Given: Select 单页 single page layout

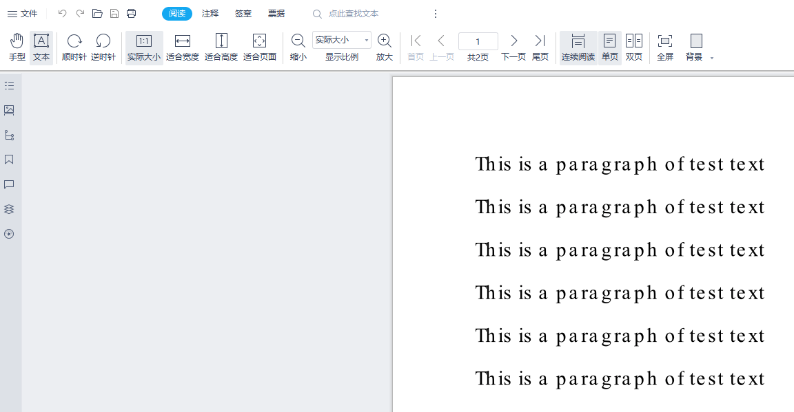Looking at the screenshot, I should (610, 47).
